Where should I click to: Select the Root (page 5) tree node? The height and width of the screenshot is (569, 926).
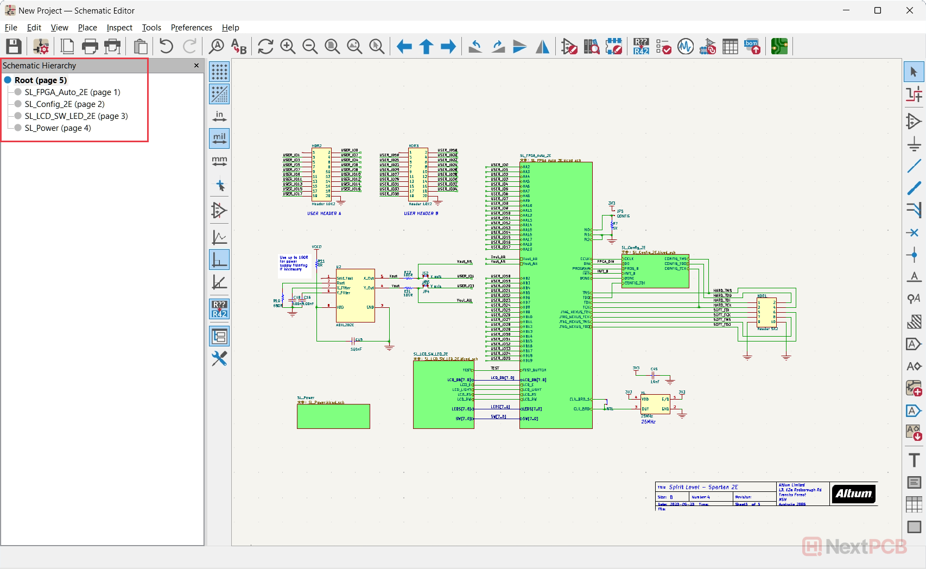(41, 80)
